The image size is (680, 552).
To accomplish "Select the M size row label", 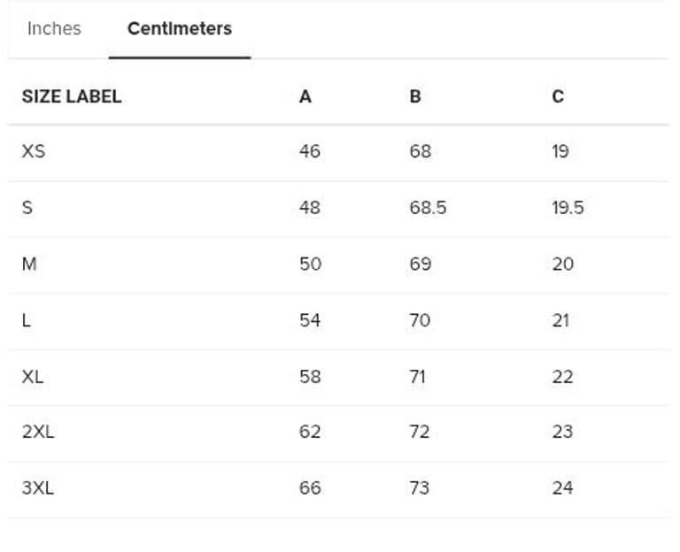I will (29, 264).
